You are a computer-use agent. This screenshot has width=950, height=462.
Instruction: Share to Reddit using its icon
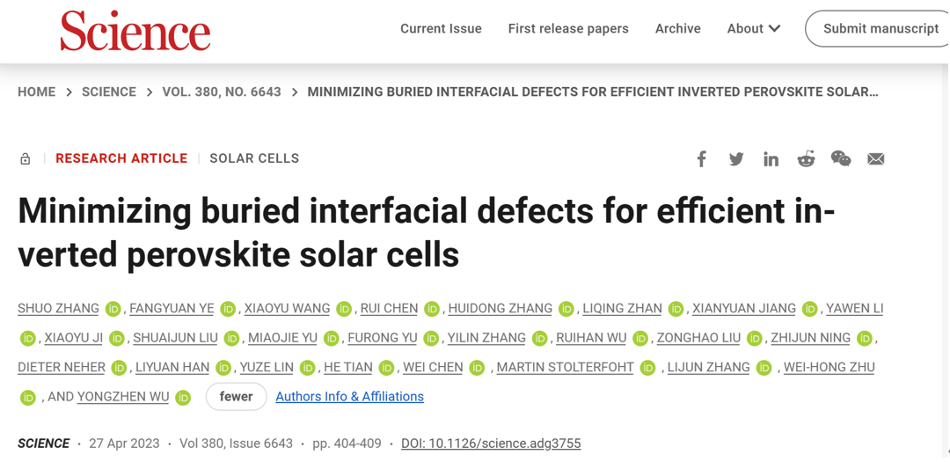[806, 159]
